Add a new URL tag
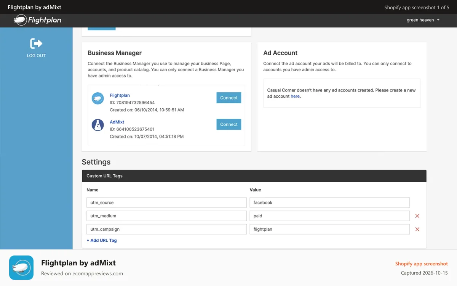Viewport: 457px width, 286px height. pos(102,241)
